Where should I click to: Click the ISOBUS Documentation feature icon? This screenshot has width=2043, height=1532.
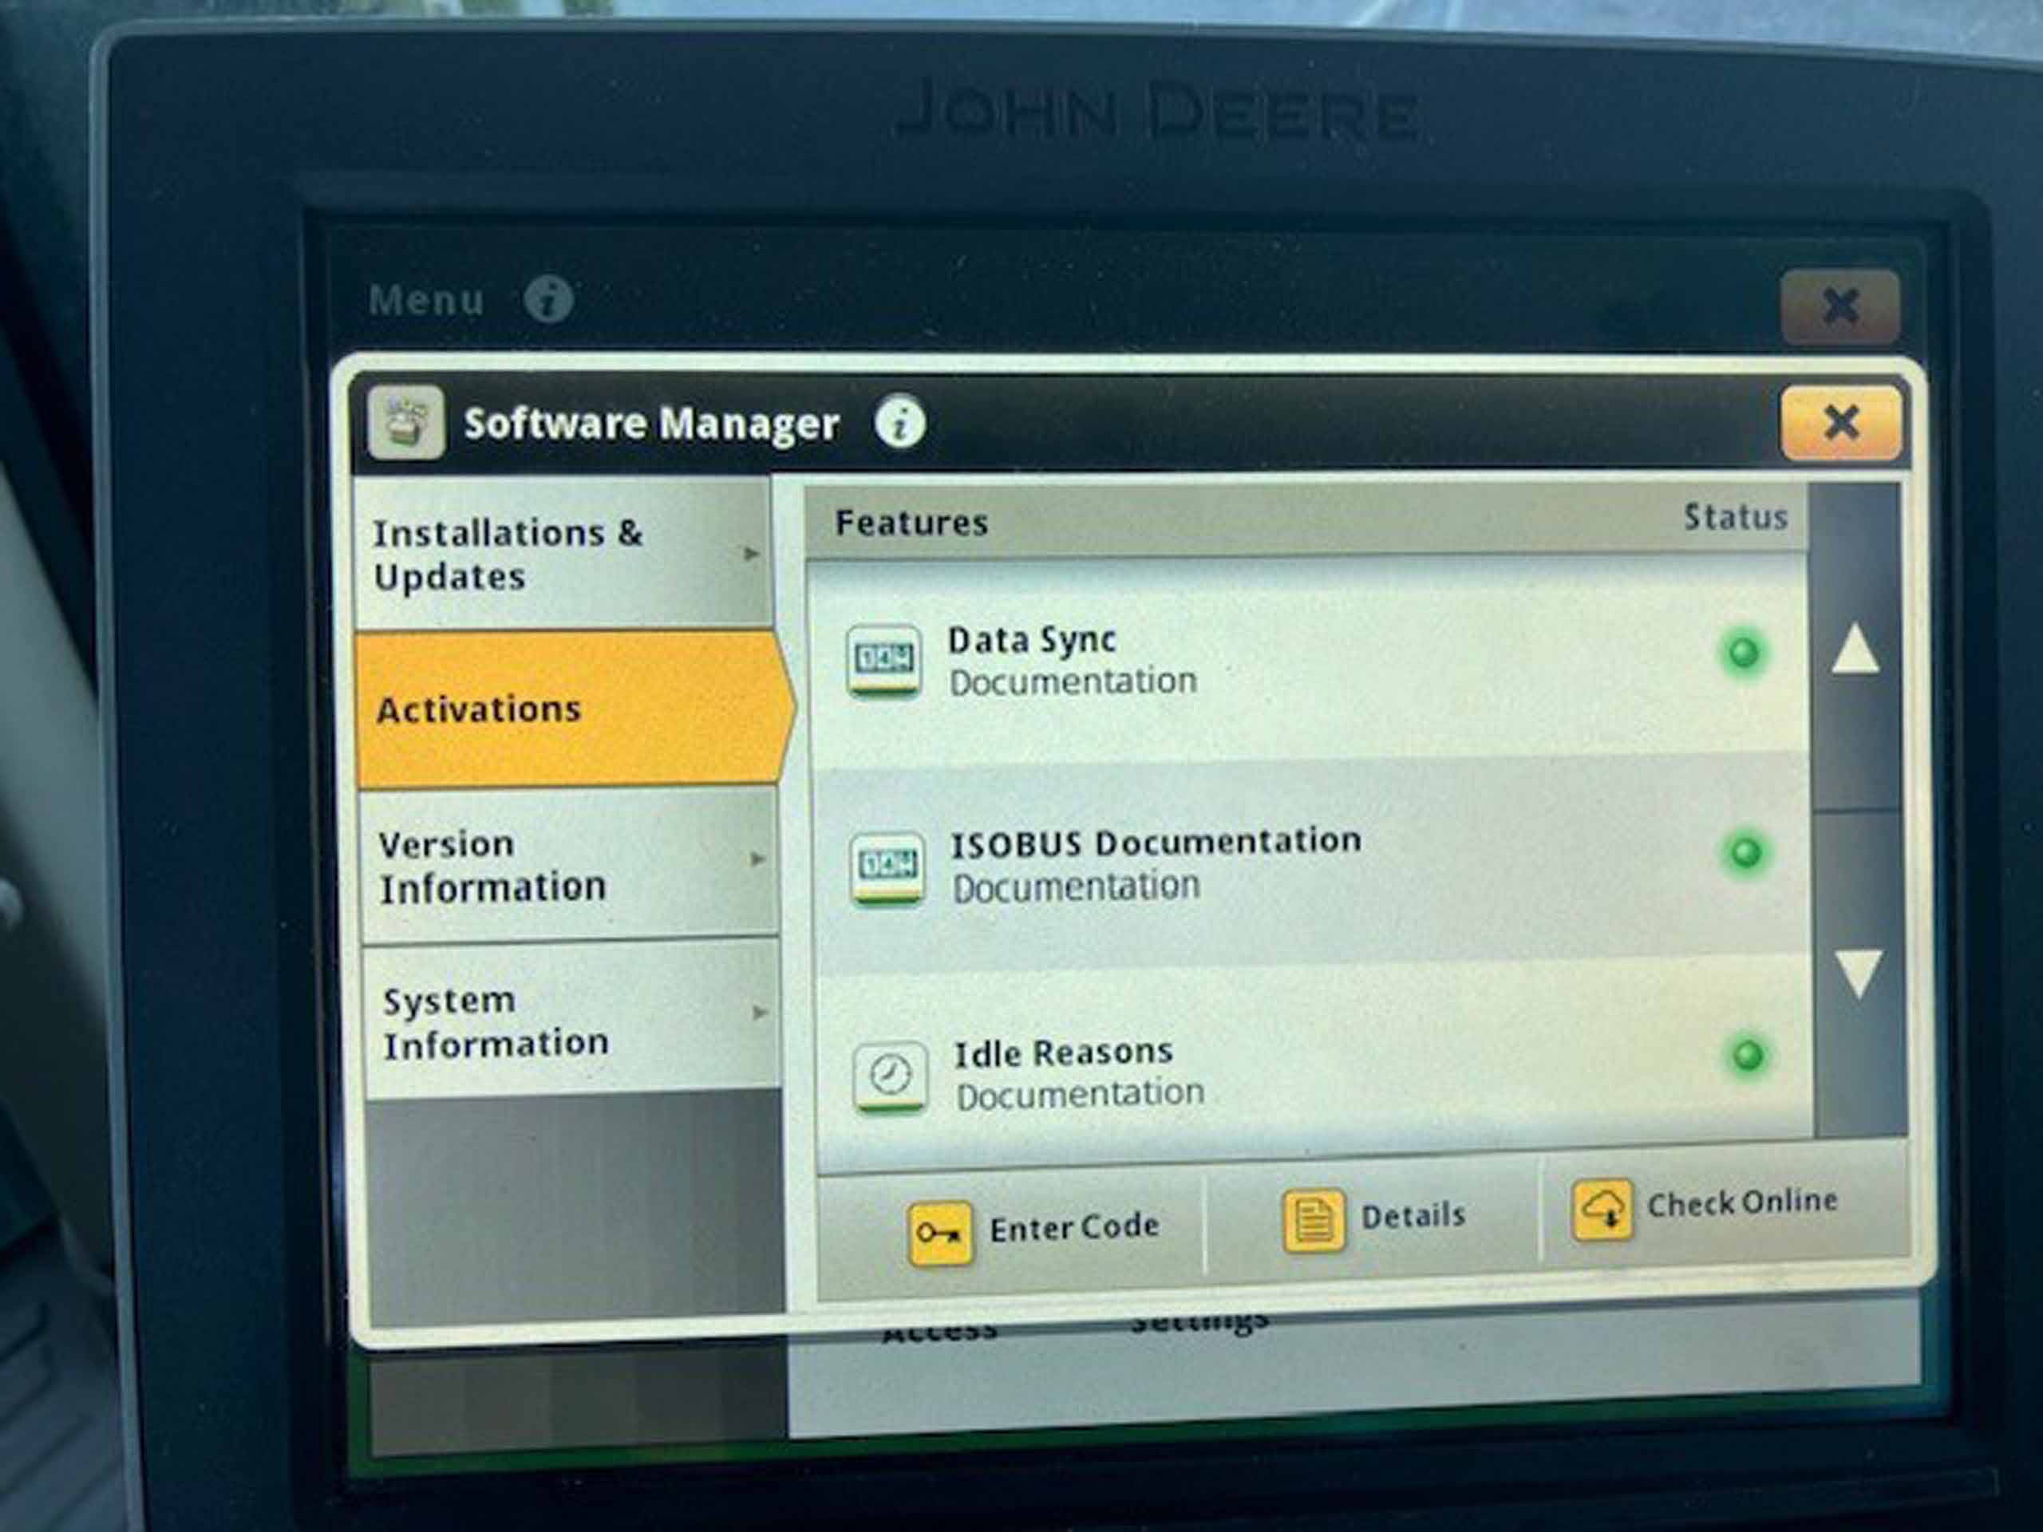click(886, 868)
